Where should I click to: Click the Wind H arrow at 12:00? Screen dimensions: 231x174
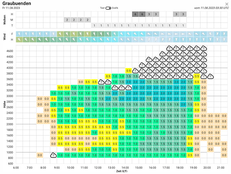[x=101, y=40]
